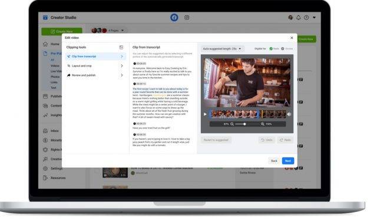Click the highlighted word in transcript paragraph
This screenshot has width=377, height=219.
pos(160,95)
